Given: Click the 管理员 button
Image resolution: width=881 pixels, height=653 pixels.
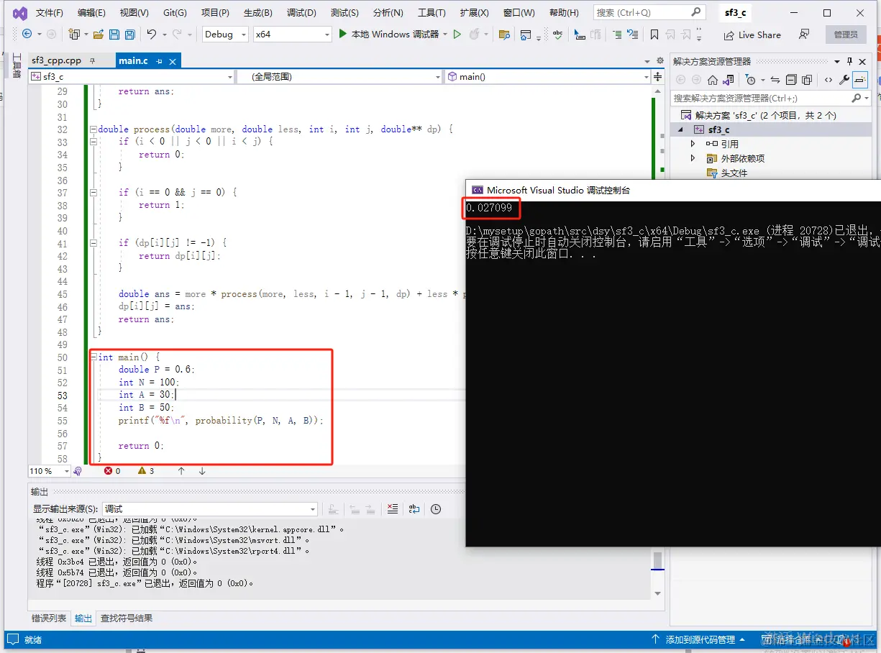Looking at the screenshot, I should point(846,35).
